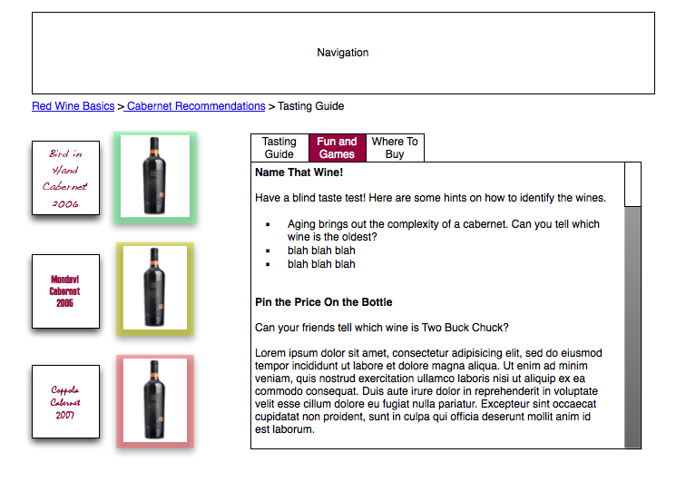The height and width of the screenshot is (502, 686).
Task: Click the gray scrollbar track below the thumb
Action: tap(632, 328)
